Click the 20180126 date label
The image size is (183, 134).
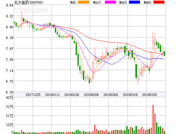(72, 95)
